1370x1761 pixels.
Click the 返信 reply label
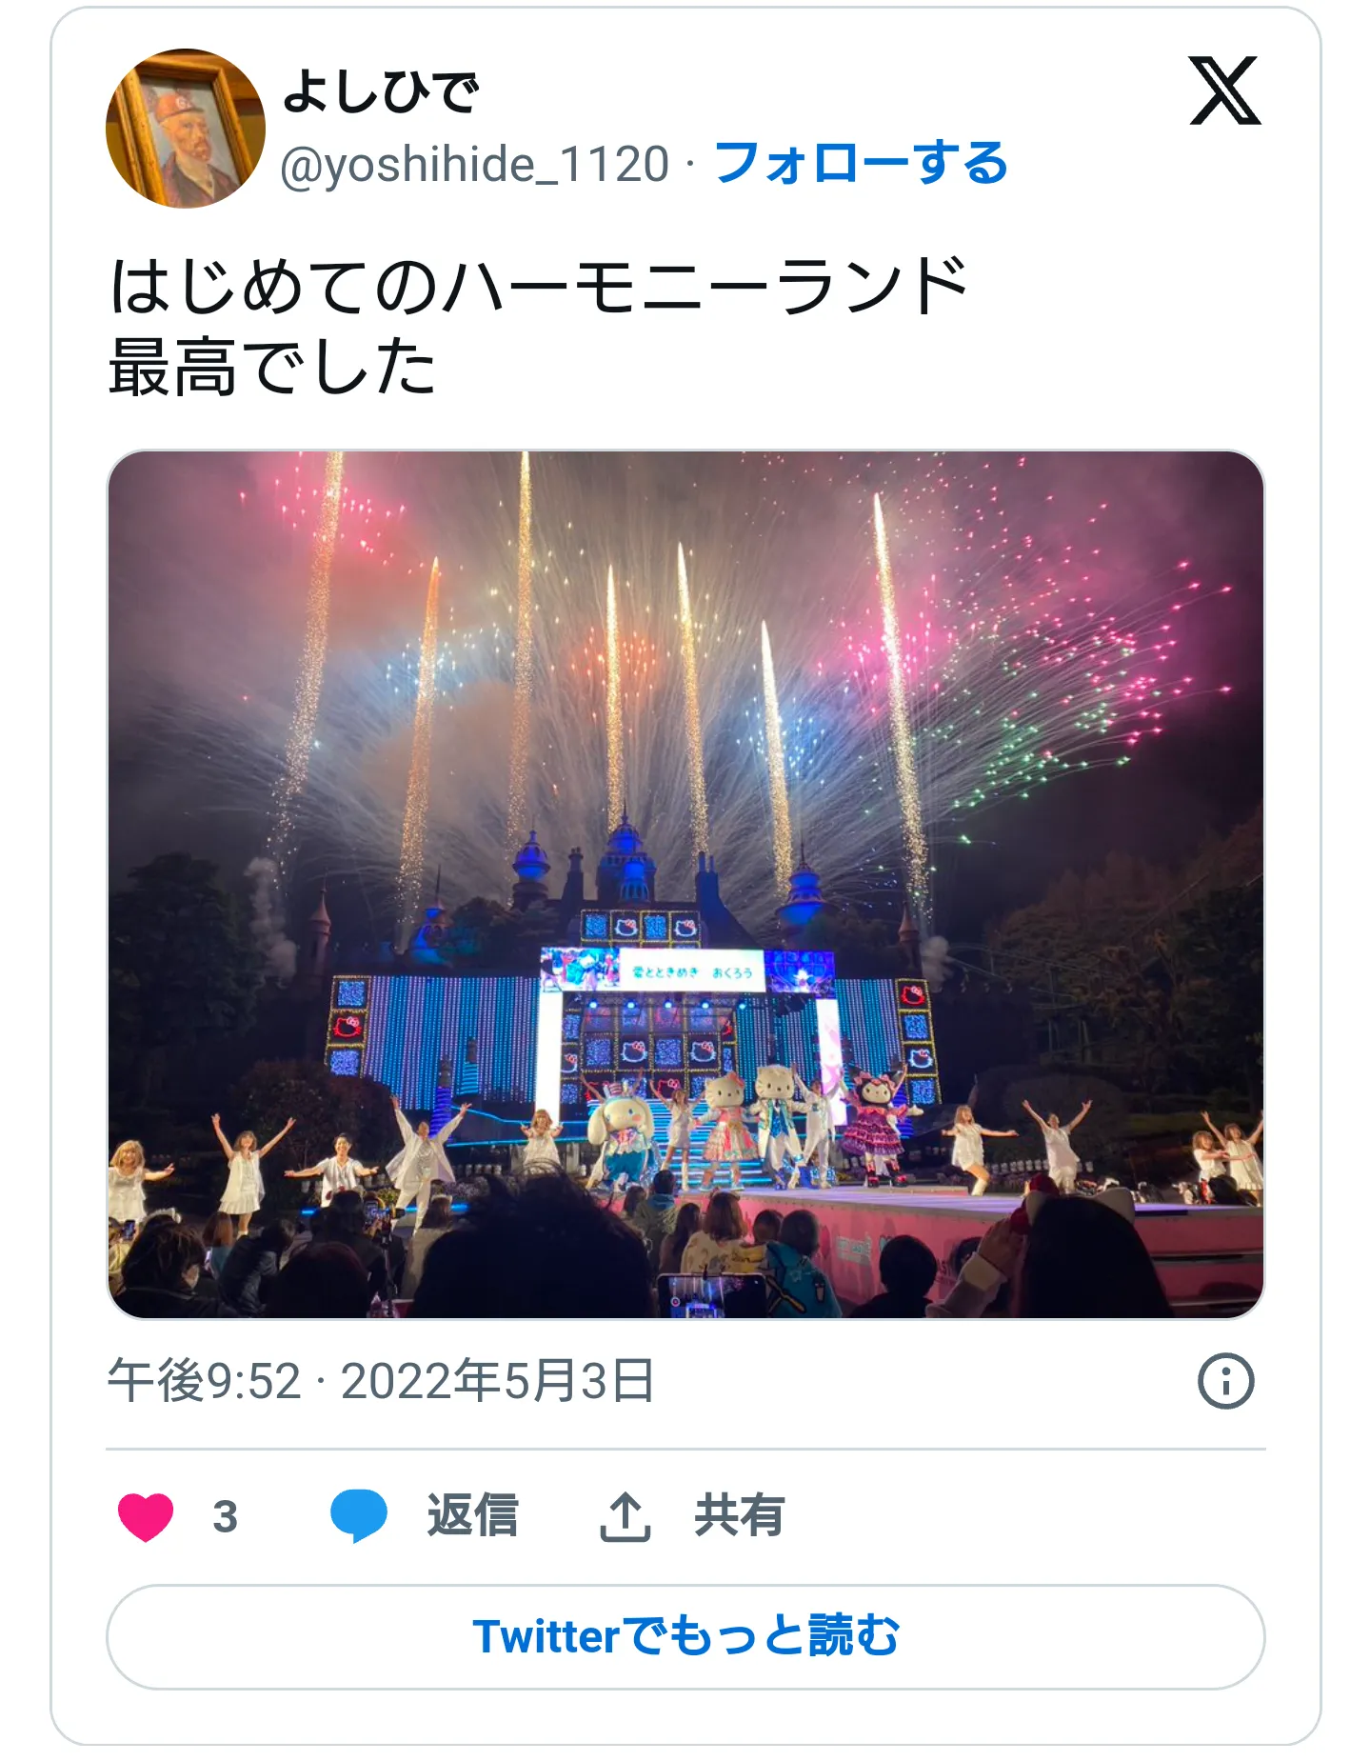[x=472, y=1516]
